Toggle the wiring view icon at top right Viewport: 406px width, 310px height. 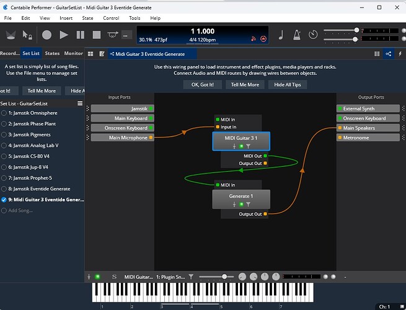point(389,54)
